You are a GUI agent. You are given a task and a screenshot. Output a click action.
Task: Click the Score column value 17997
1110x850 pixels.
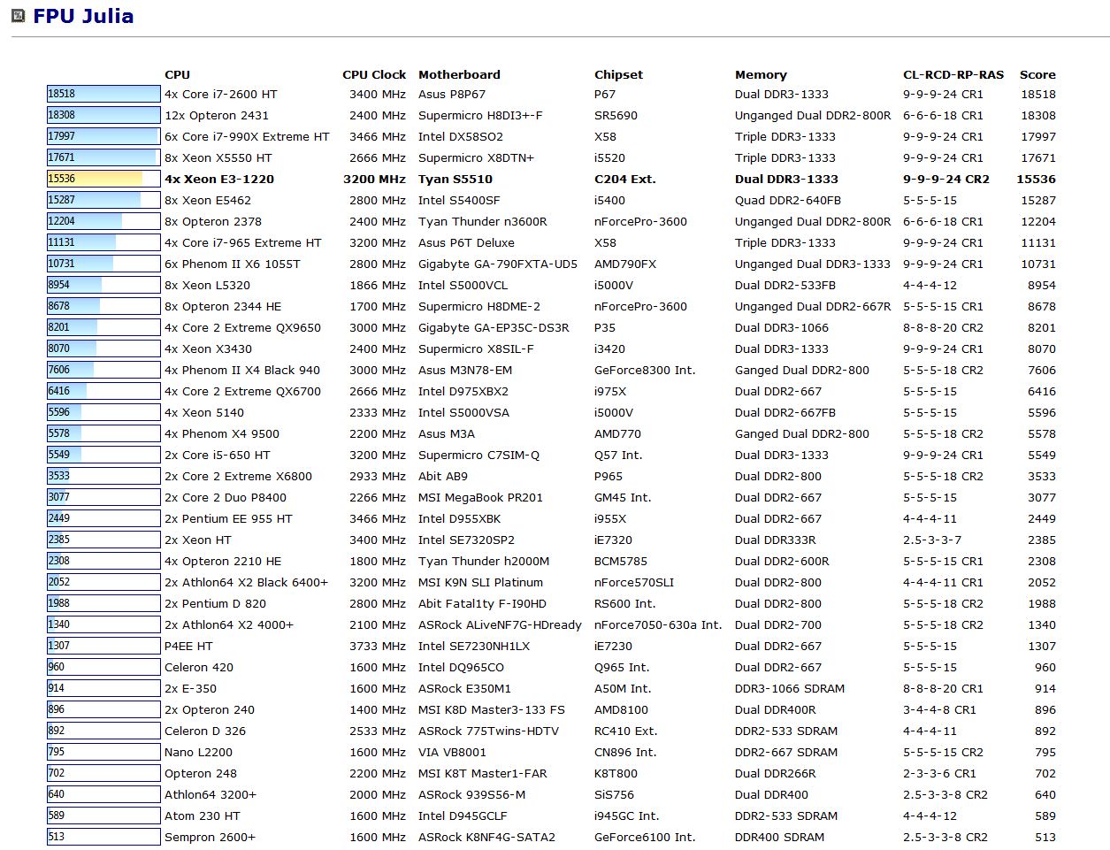coord(1038,136)
